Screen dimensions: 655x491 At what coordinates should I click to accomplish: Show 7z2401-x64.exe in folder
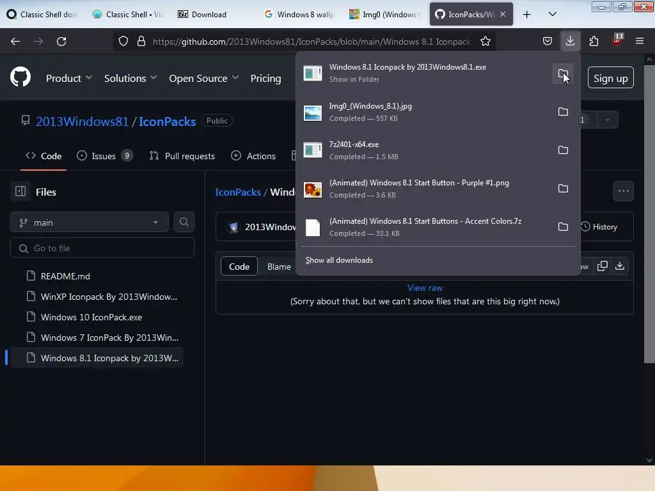click(x=563, y=150)
